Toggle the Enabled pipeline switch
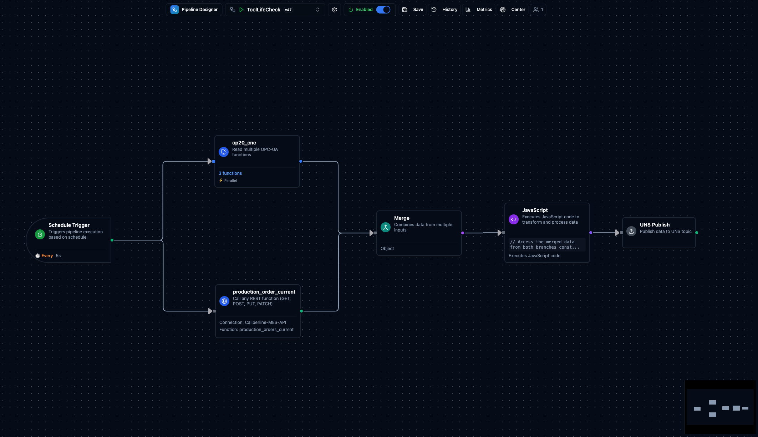The width and height of the screenshot is (758, 437). [x=383, y=10]
